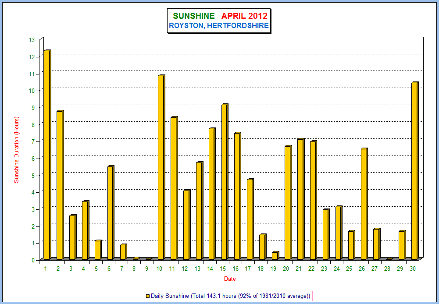Click the y-axis label '13'
Viewport: 439px width, 304px height.
tap(32, 40)
